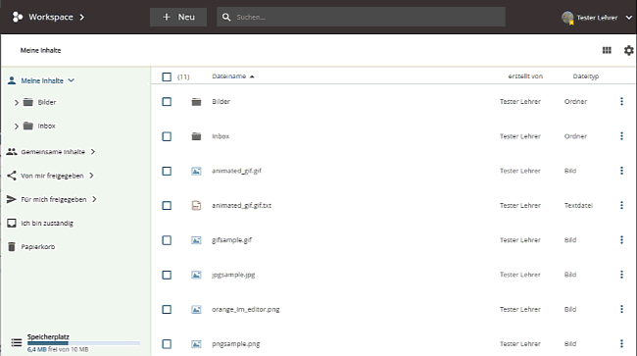Check the animated_gif.gif.txt checkbox
Screen dimensions: 637x356
click(167, 206)
